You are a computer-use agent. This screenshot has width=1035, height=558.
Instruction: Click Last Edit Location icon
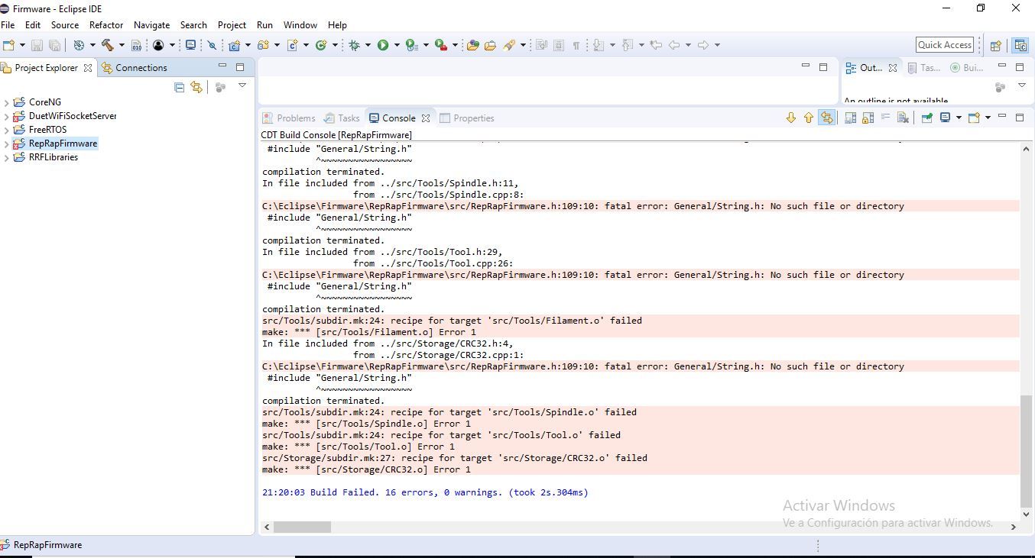coord(655,45)
